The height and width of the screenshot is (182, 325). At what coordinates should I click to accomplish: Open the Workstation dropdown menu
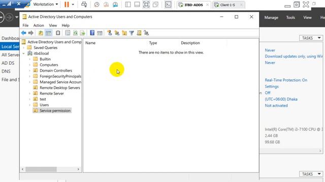(45, 4)
